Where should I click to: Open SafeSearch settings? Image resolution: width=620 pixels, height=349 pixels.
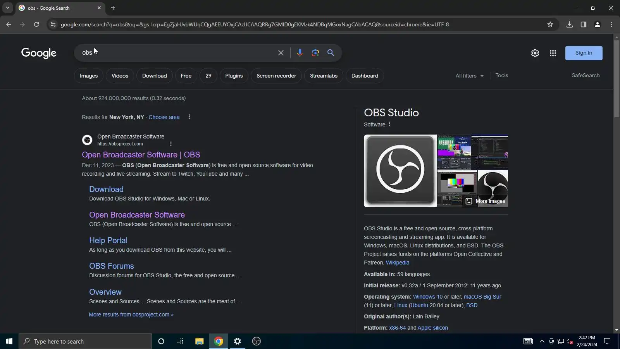click(x=586, y=75)
